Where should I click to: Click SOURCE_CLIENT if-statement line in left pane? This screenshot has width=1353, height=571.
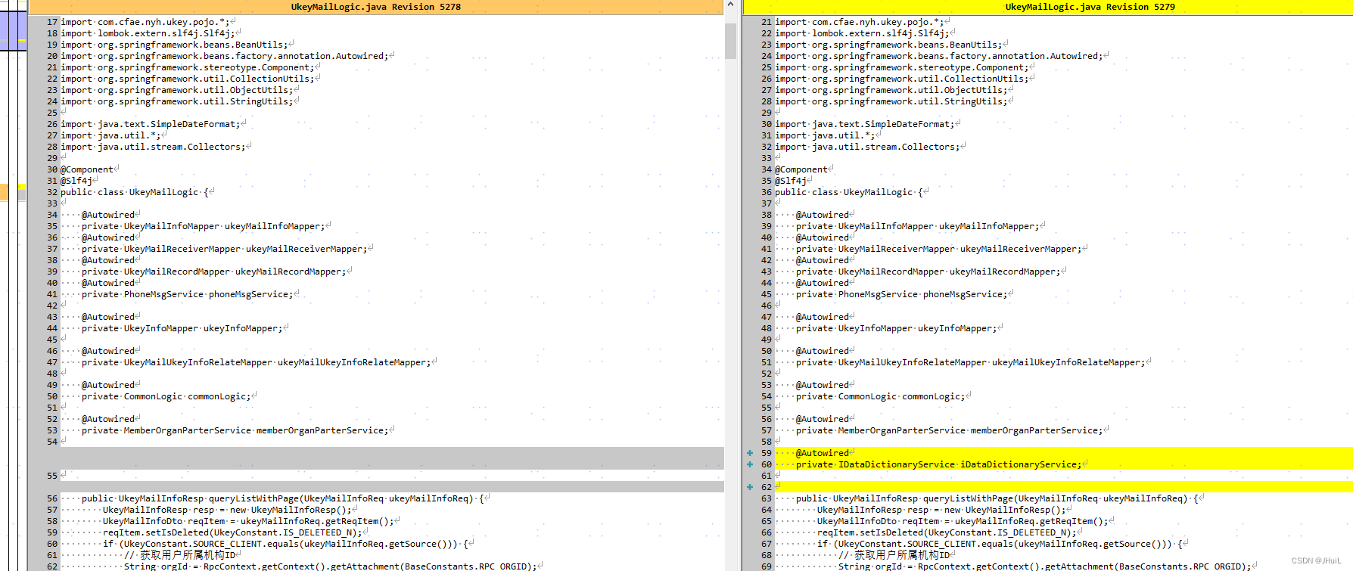click(x=286, y=544)
